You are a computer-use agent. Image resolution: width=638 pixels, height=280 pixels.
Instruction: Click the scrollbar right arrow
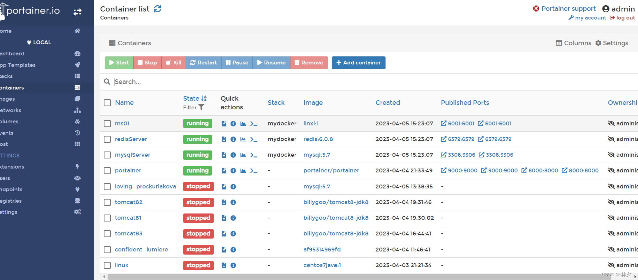click(635, 277)
